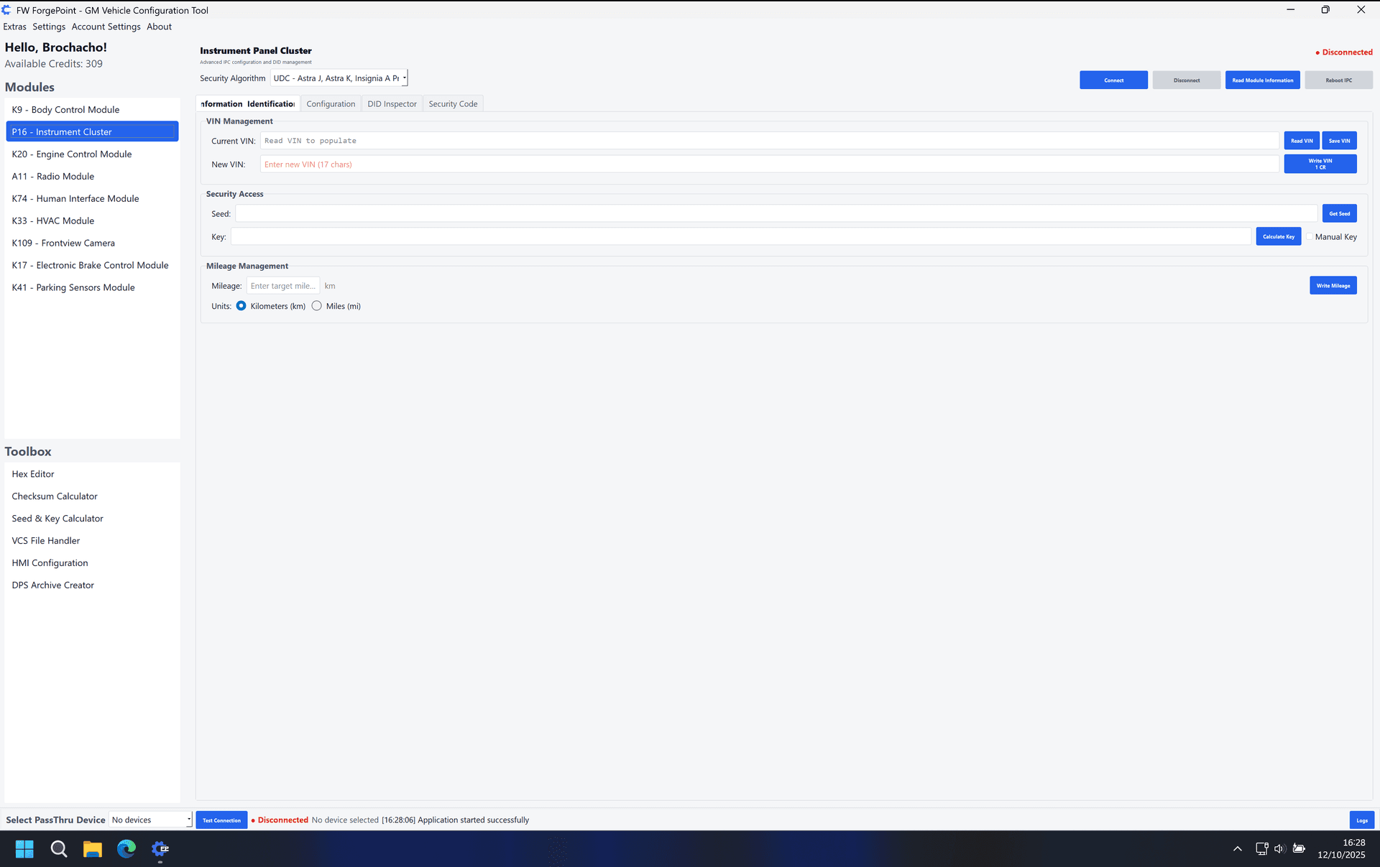This screenshot has height=867, width=1380.
Task: Enable the Manual Key checkbox
Action: click(1310, 237)
